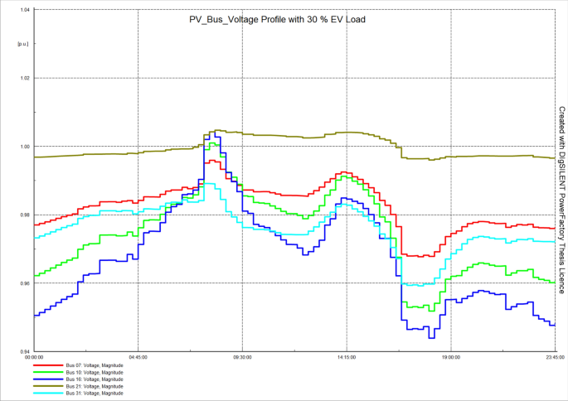The image size is (568, 401).
Task: Click the olive Bus 21 legend line
Action: (x=48, y=386)
